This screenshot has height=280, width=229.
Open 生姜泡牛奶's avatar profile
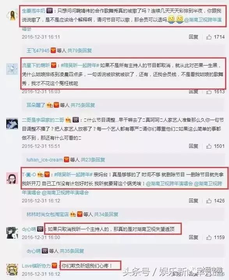tap(12, 15)
